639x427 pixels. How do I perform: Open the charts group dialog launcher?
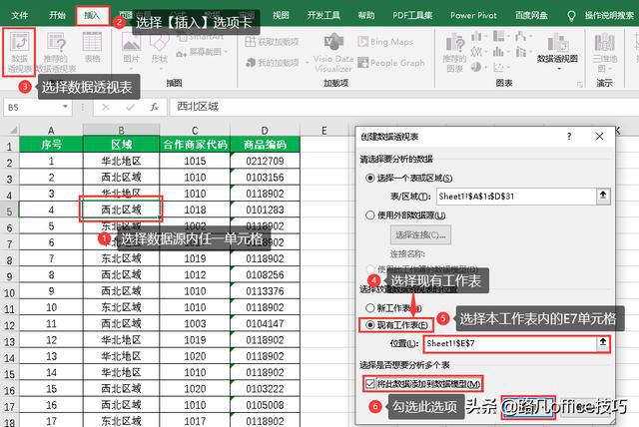(x=579, y=84)
